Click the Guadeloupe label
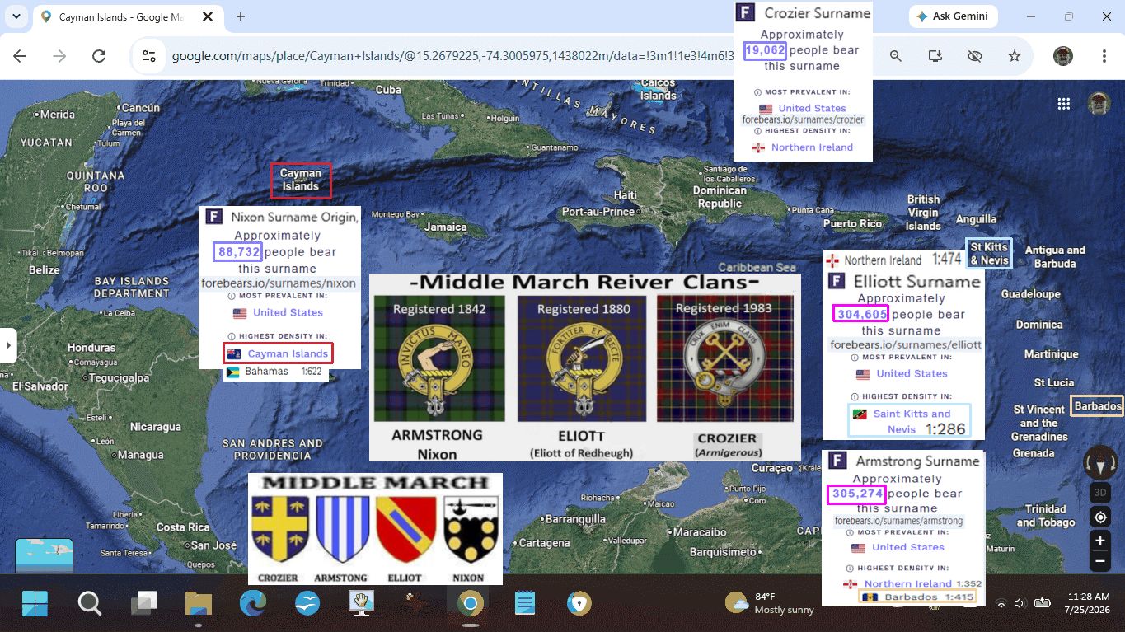This screenshot has height=632, width=1125. 1030,294
